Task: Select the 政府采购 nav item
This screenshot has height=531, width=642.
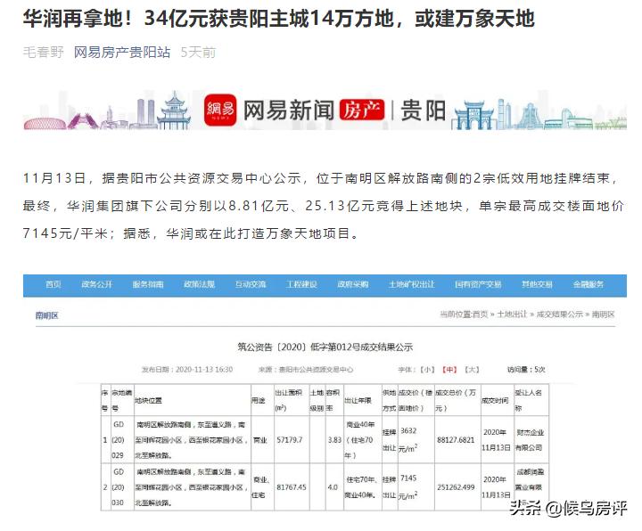Action: coord(352,284)
